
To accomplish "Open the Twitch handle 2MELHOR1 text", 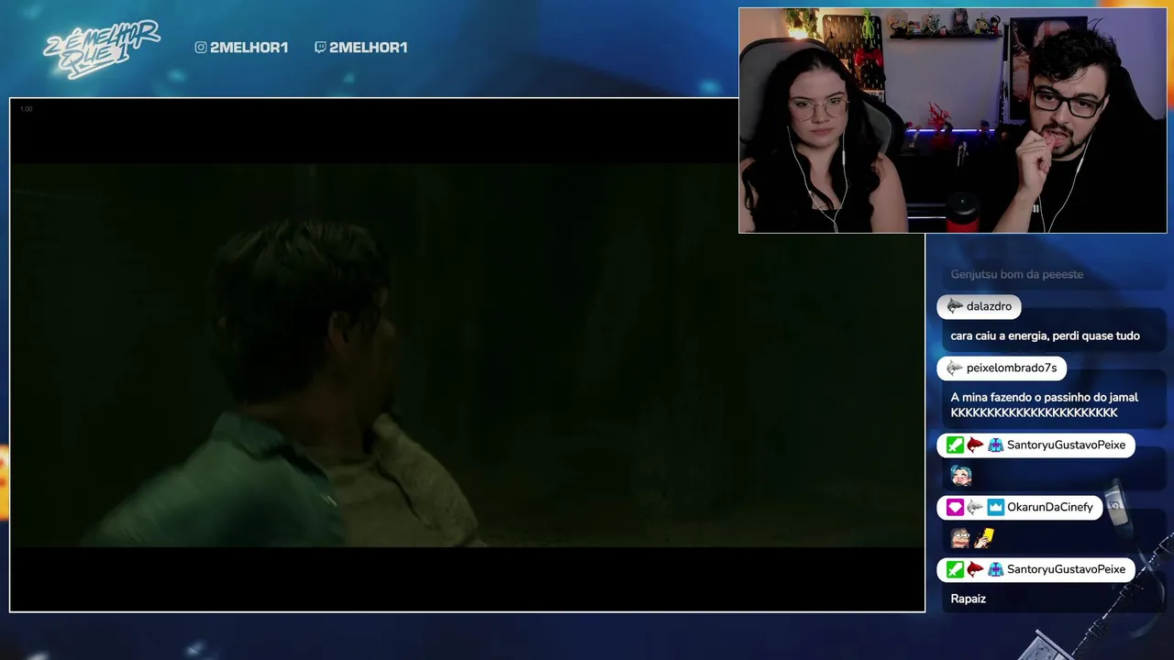I will (368, 48).
